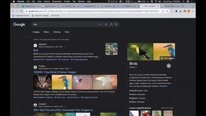
Task: Open the 'Flightless bird' sublink
Action: tap(51, 59)
